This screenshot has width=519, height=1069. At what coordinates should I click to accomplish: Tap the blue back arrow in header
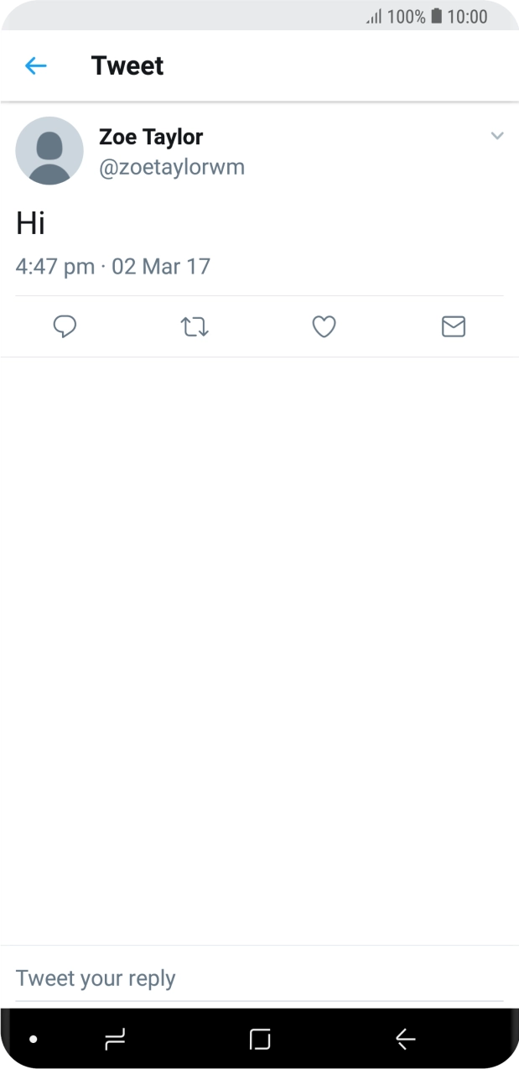coord(35,65)
